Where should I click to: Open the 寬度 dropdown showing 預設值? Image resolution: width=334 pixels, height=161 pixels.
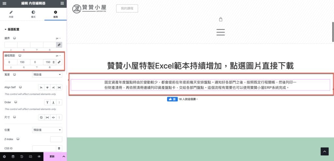tap(47, 75)
